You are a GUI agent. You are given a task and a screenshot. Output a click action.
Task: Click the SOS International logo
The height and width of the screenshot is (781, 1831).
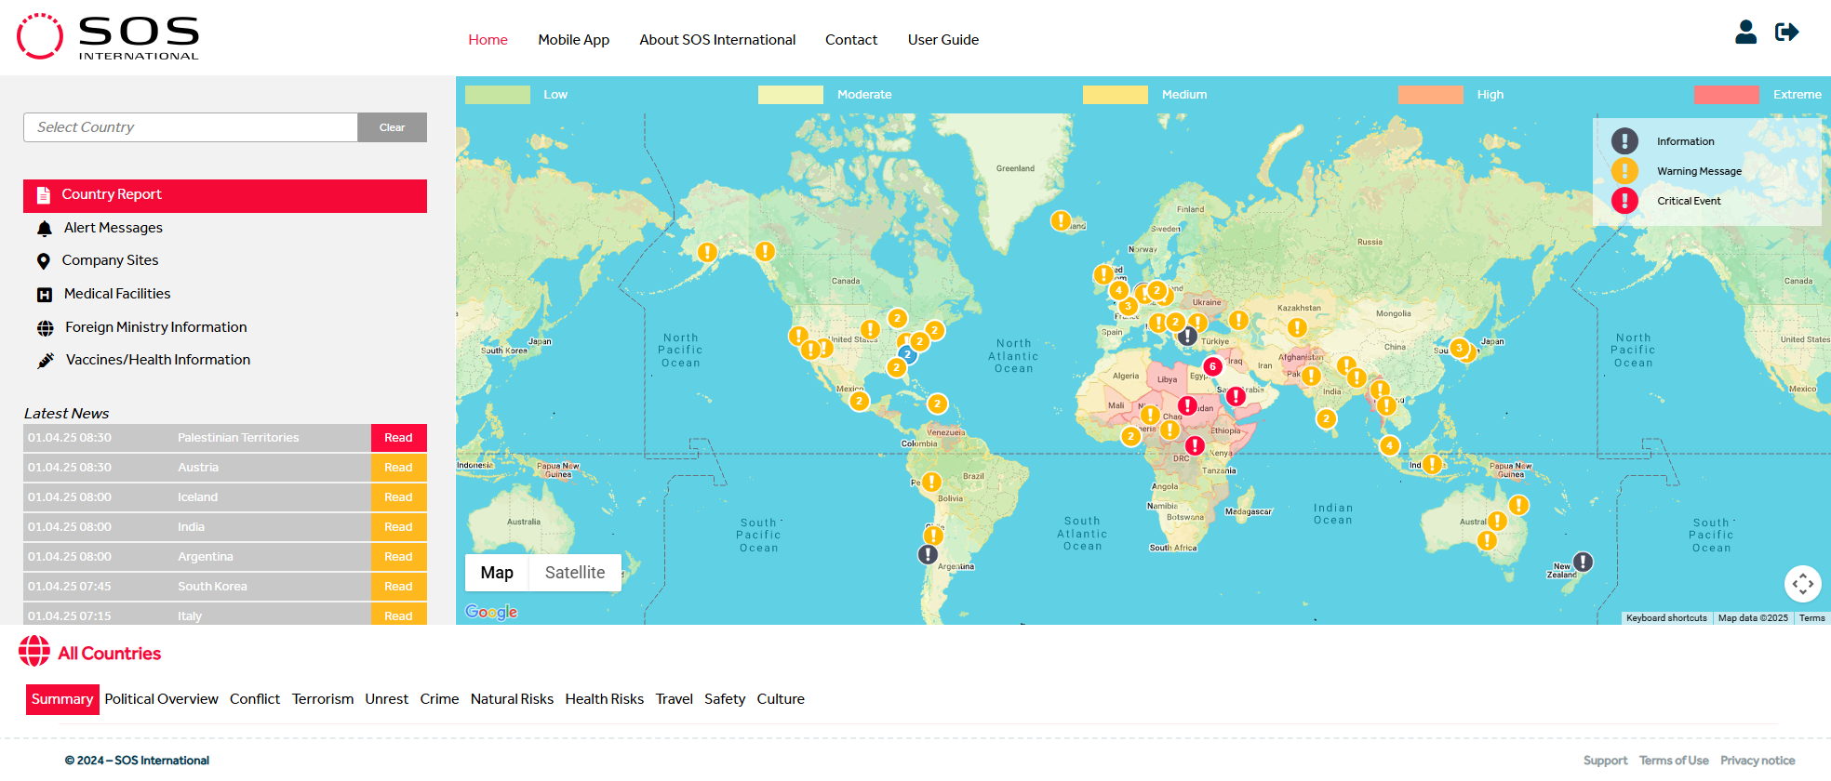tap(108, 37)
